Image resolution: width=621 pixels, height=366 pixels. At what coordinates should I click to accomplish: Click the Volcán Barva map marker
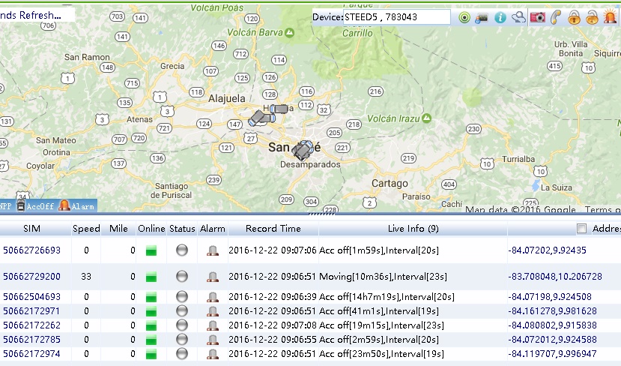pyautogui.click(x=290, y=32)
